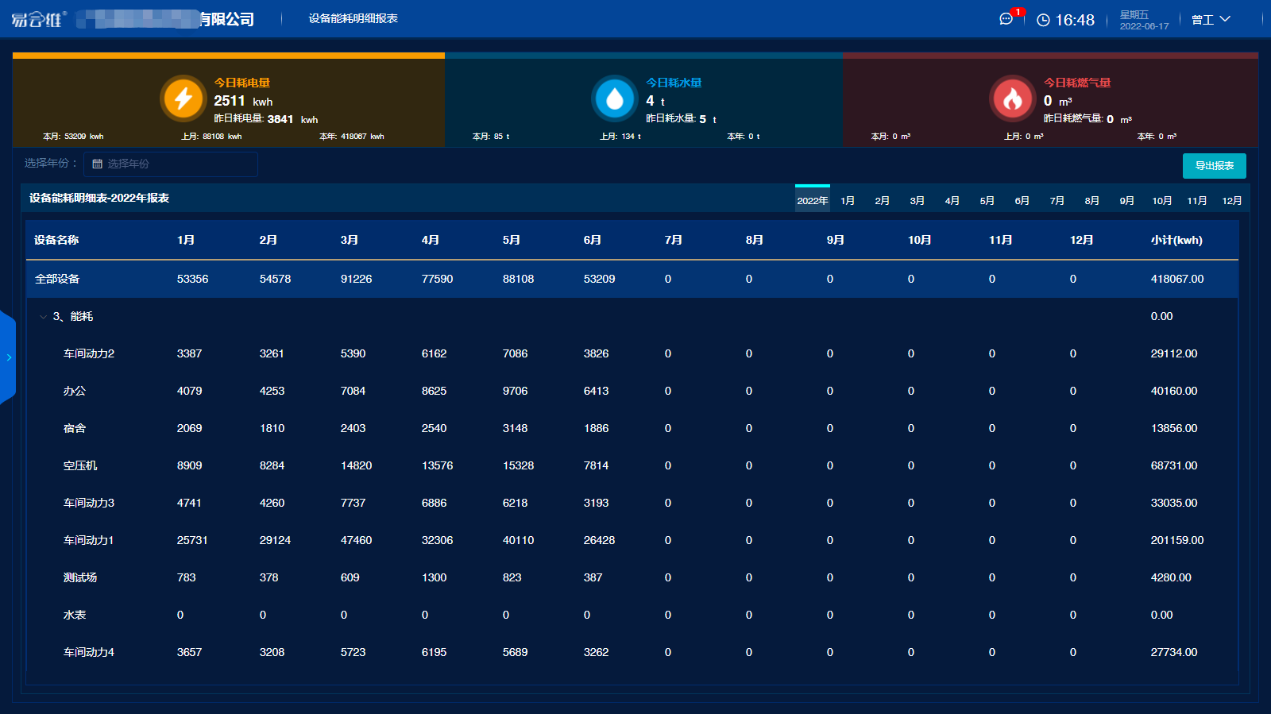
Task: Open the user account dropdown menu
Action: point(1211,19)
